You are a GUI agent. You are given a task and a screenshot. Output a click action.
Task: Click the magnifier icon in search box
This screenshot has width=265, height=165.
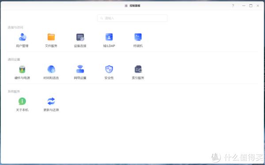(102, 18)
